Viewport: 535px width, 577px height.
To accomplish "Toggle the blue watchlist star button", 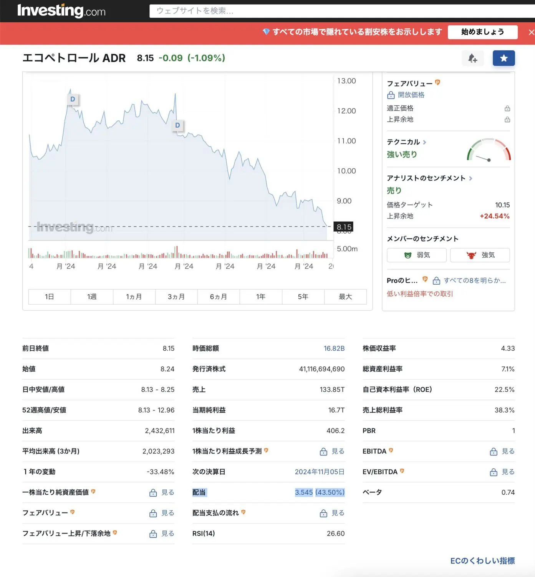I will [504, 58].
